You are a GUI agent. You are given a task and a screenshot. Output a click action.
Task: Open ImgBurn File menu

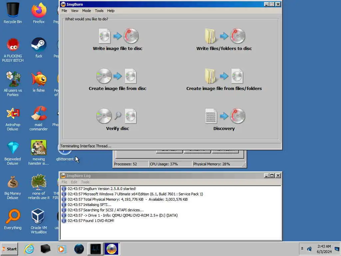click(64, 11)
